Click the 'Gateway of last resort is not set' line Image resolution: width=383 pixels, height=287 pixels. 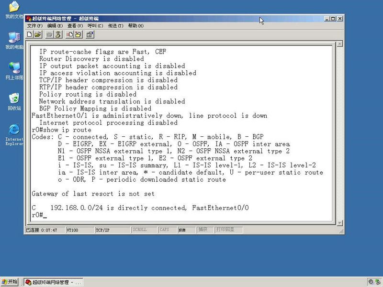coord(93,194)
